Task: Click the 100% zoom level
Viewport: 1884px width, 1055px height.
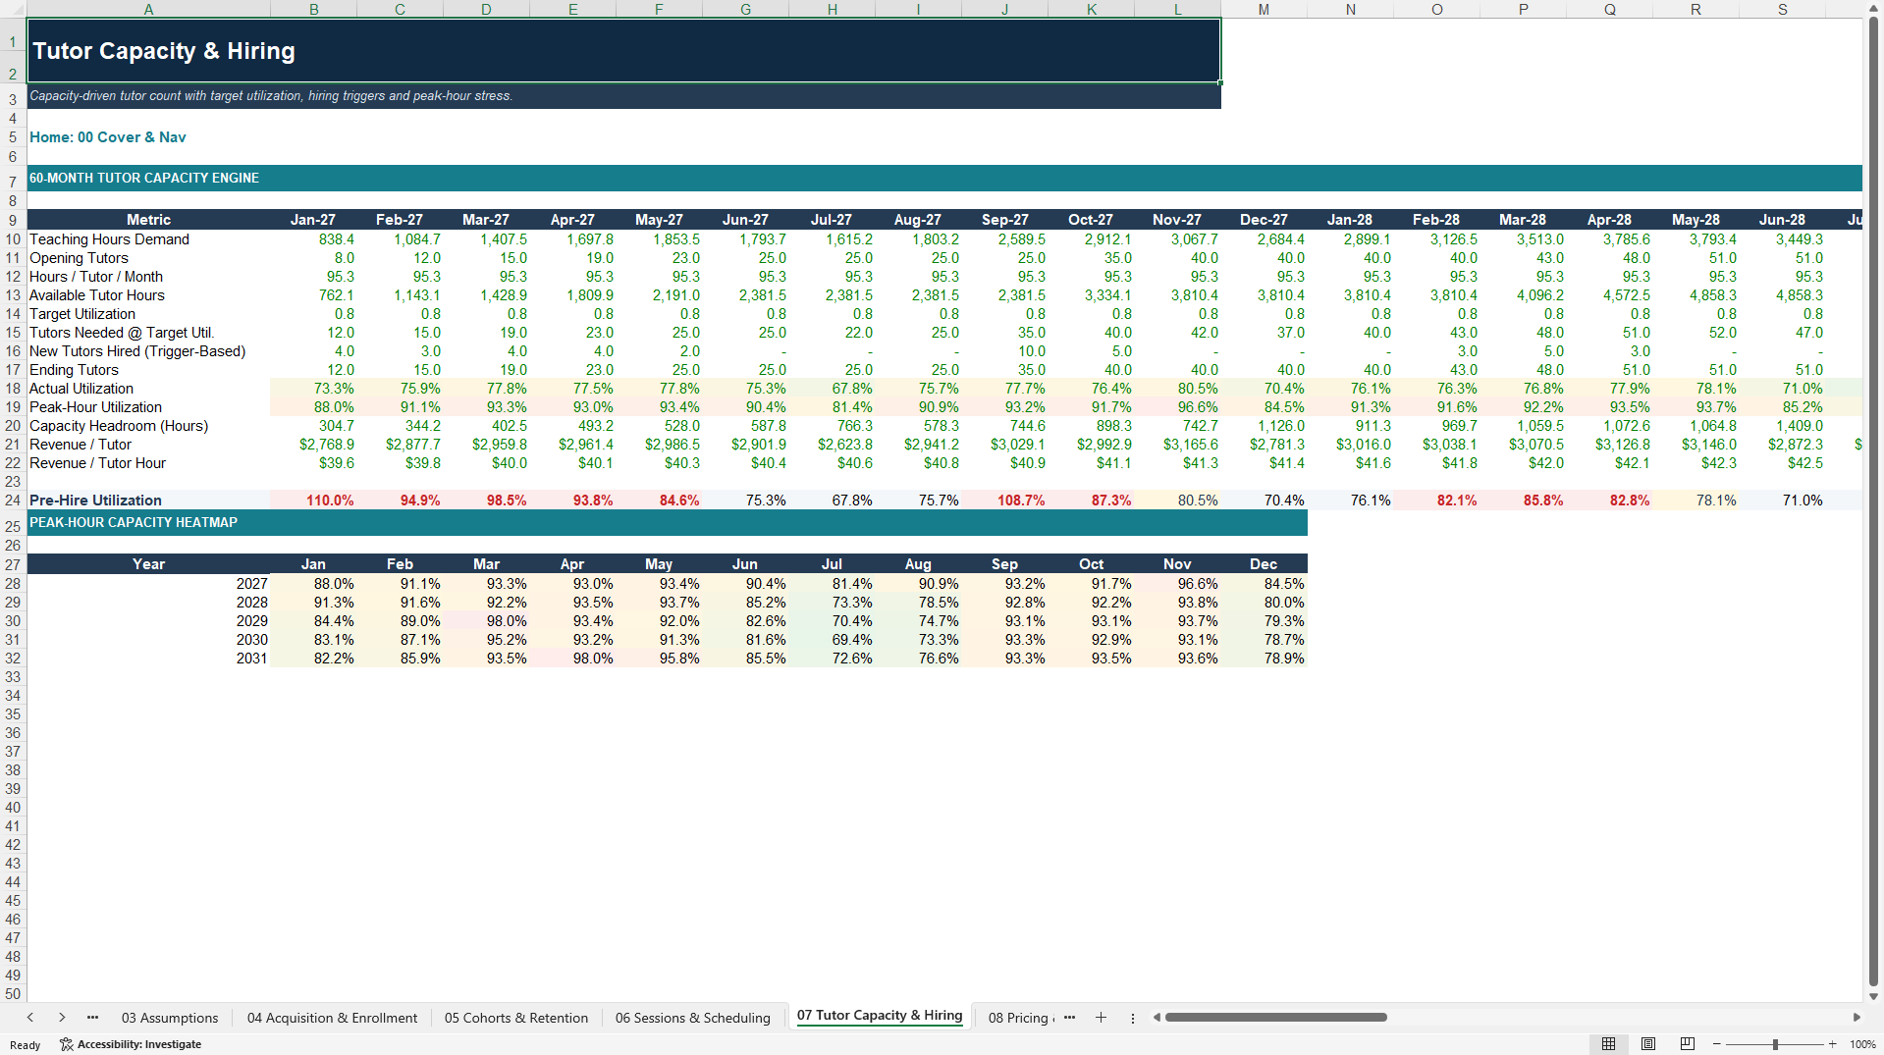Action: click(x=1862, y=1044)
